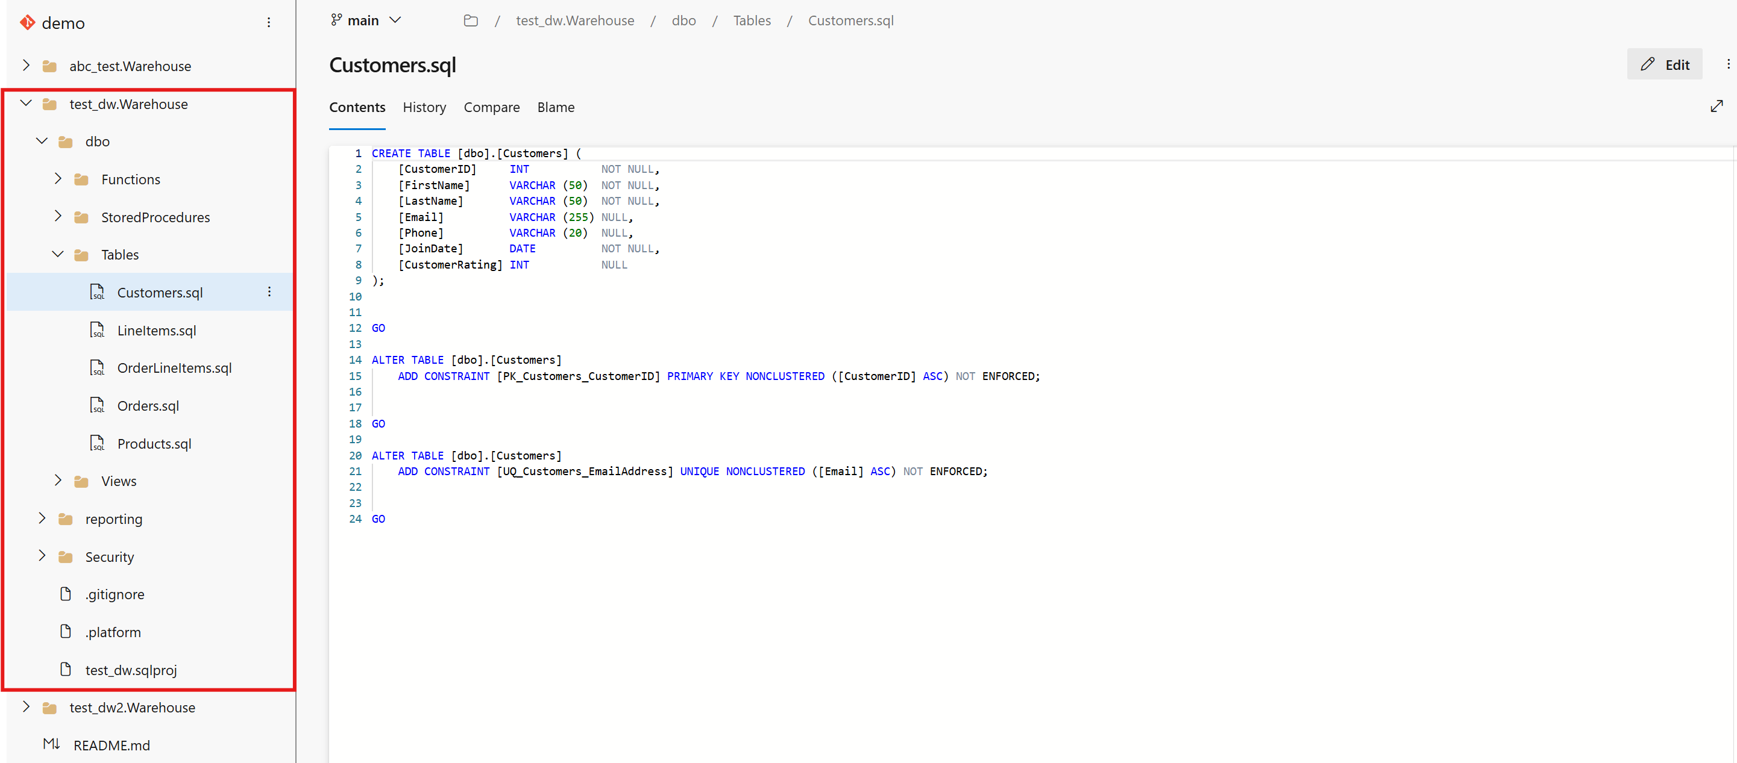The height and width of the screenshot is (763, 1737).
Task: Click the UQ_Customers_EmailAddress constraint line
Action: 693,471
